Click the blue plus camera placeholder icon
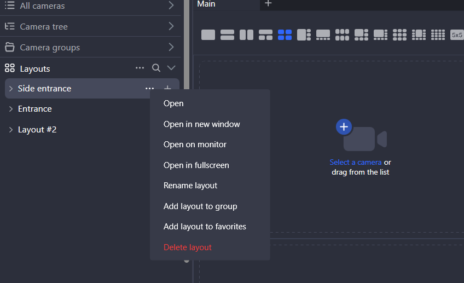 (344, 127)
